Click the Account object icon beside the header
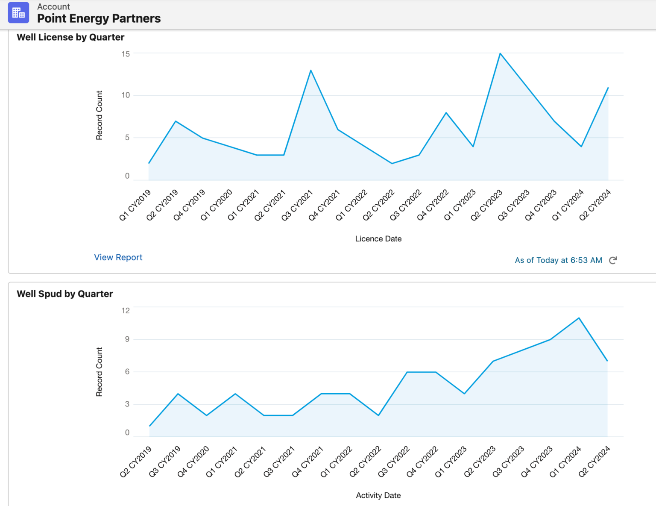Image resolution: width=656 pixels, height=506 pixels. pos(18,13)
